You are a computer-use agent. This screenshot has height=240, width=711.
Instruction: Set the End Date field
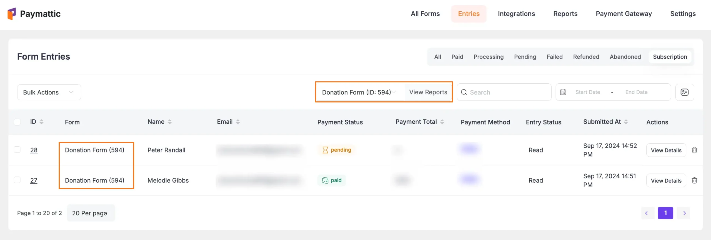point(636,92)
